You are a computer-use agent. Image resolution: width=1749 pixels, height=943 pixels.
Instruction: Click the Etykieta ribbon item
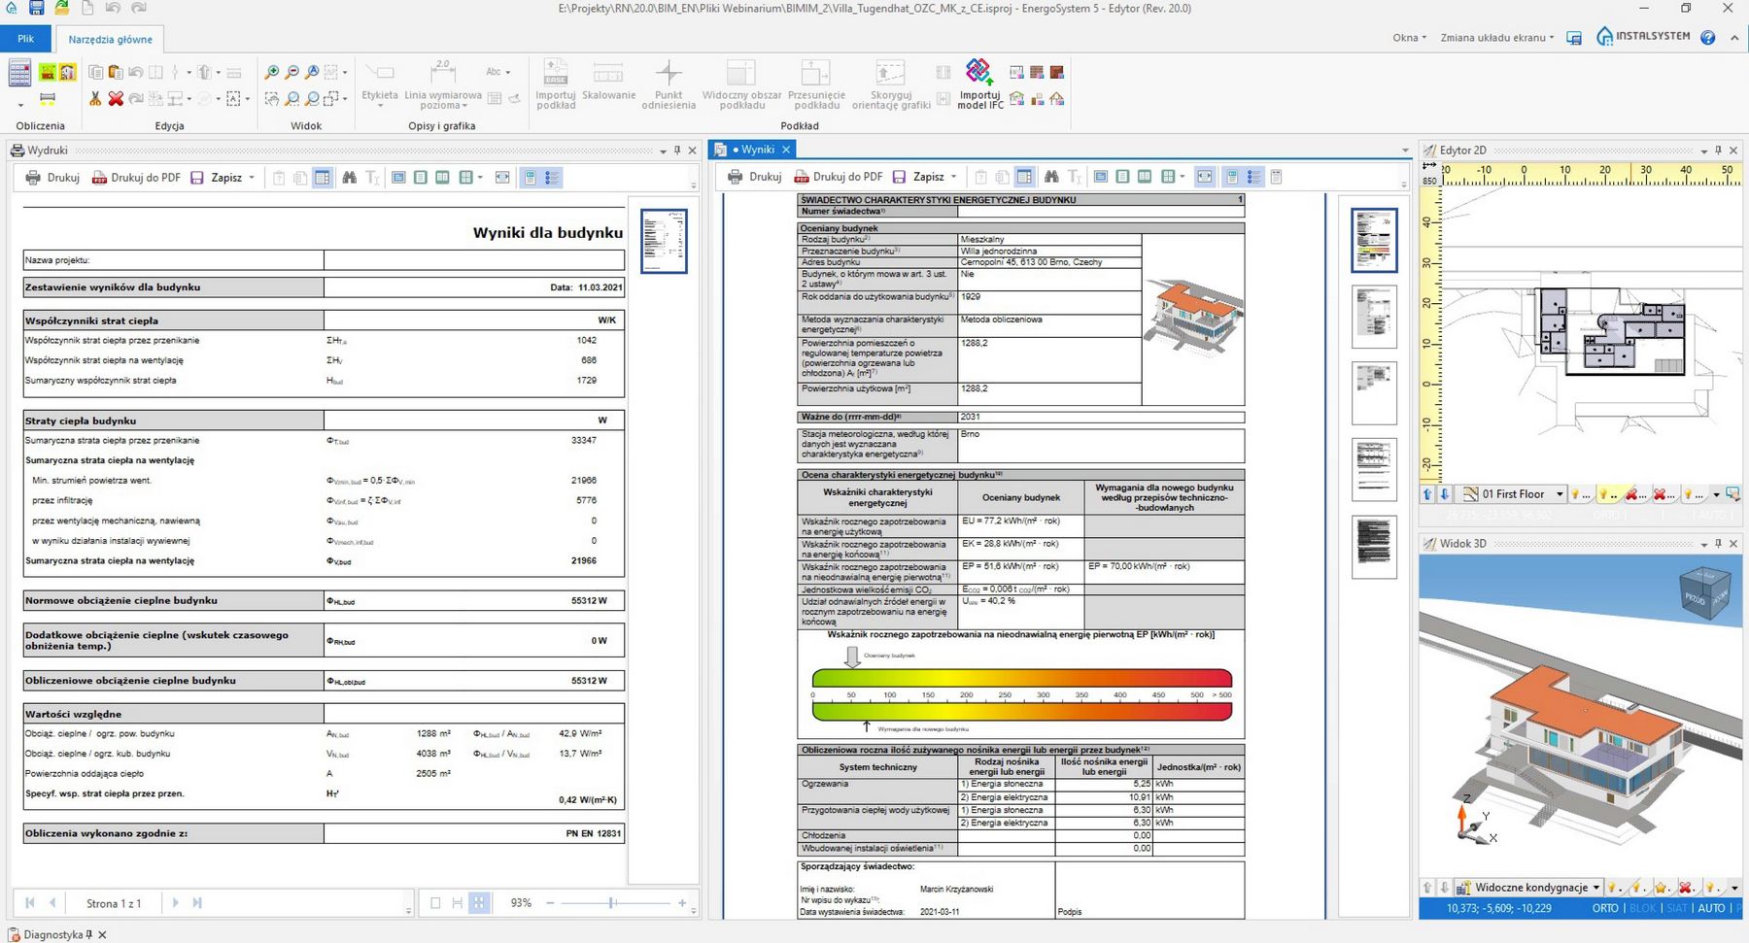click(379, 83)
